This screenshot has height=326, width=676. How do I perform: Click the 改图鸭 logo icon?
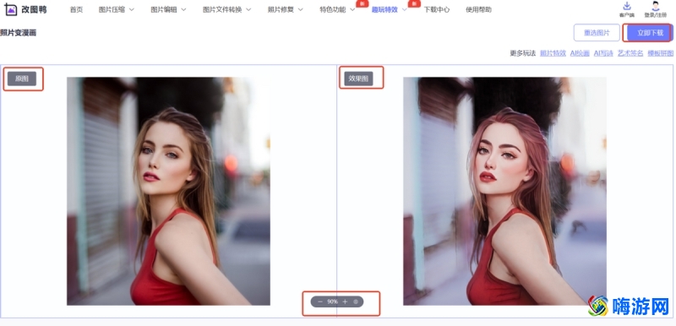[10, 9]
